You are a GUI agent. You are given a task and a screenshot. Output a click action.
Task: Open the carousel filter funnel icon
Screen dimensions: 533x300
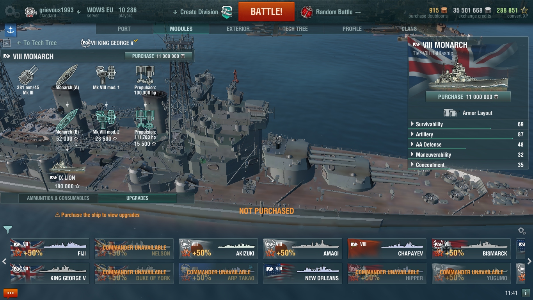(8, 229)
